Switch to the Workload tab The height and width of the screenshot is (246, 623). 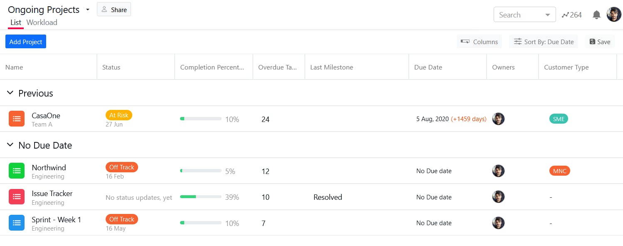[x=42, y=22]
